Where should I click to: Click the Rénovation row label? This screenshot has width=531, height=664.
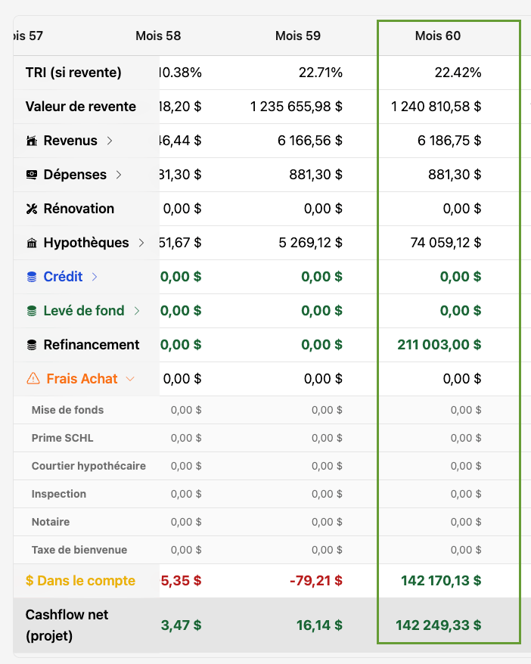[x=79, y=208]
